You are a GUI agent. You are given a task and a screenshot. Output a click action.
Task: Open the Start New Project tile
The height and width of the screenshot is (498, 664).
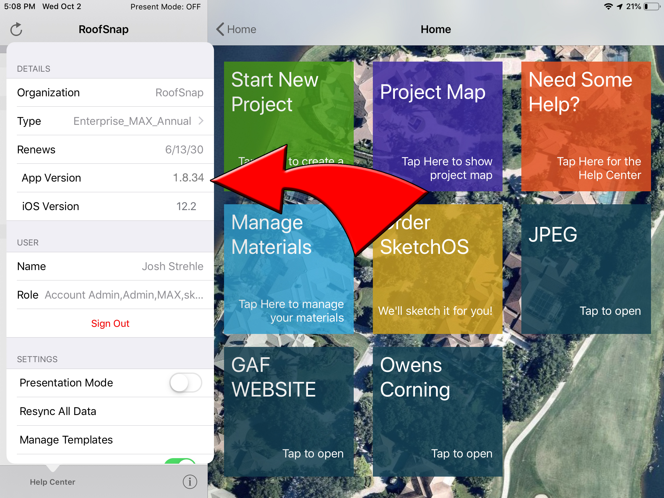(289, 126)
